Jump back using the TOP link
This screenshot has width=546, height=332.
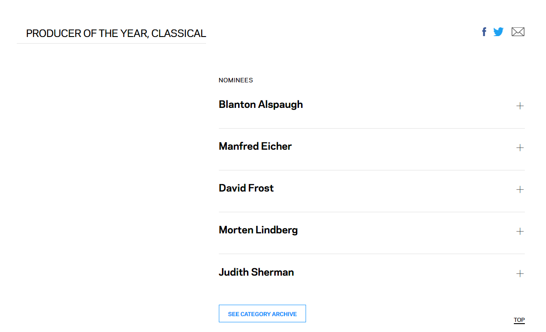(x=519, y=320)
